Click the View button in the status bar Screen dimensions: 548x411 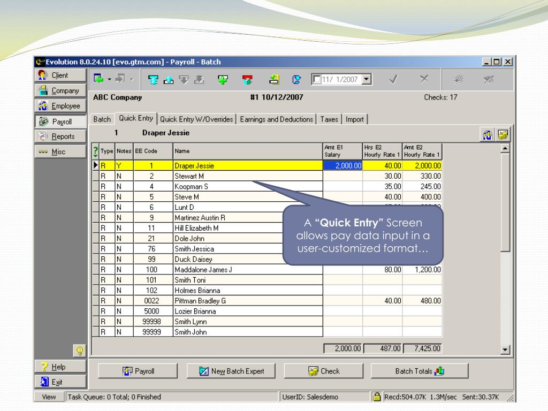[49, 397]
